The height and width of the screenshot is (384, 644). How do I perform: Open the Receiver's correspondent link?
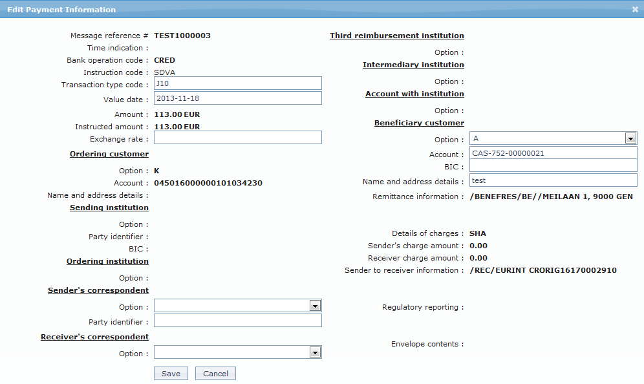tap(94, 336)
